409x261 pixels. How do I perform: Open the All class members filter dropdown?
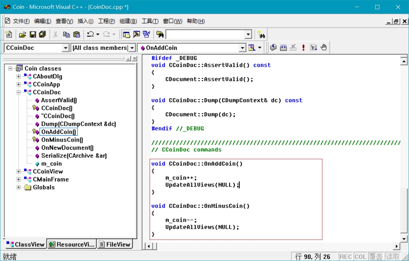point(132,48)
